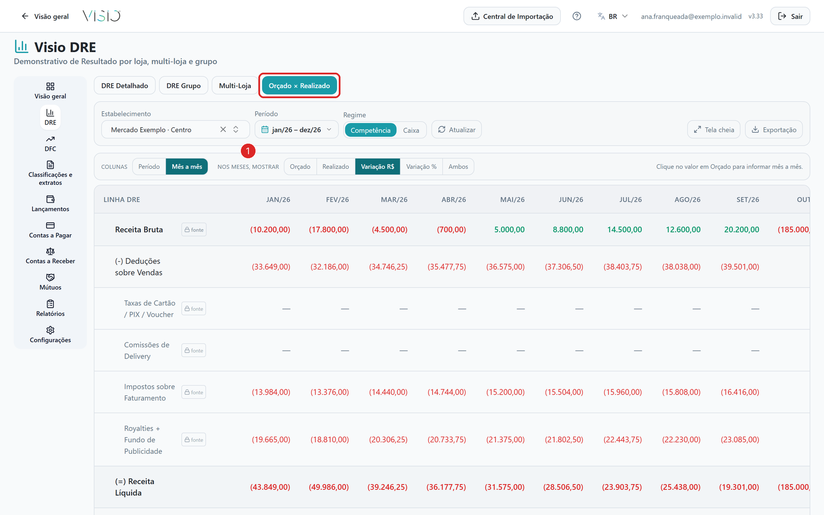824x515 pixels.
Task: Click the help question mark icon
Action: pos(577,16)
